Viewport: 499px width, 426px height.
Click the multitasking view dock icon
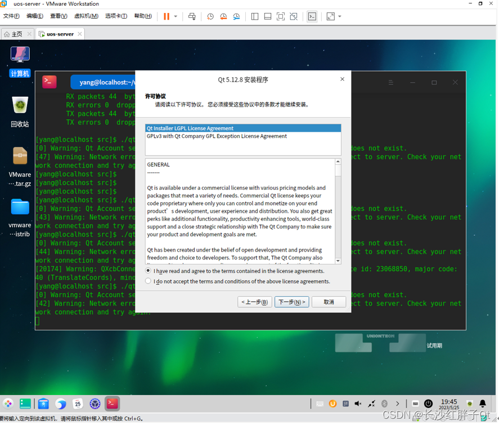[x=25, y=403]
